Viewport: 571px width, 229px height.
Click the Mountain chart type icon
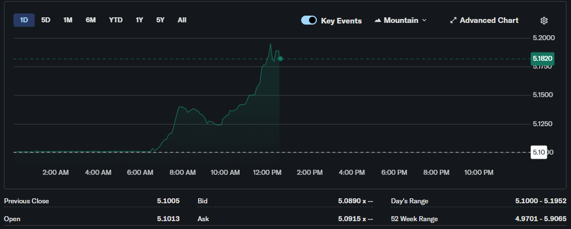coord(378,21)
